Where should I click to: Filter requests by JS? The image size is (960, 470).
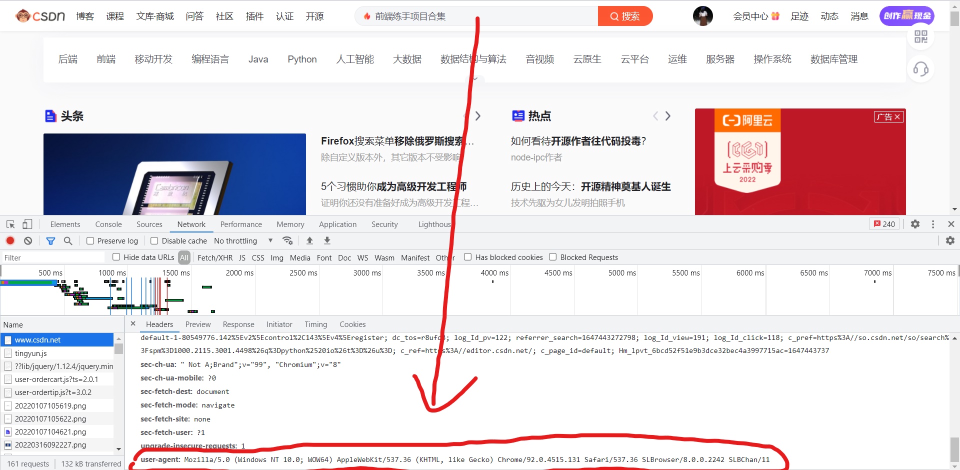tap(242, 257)
